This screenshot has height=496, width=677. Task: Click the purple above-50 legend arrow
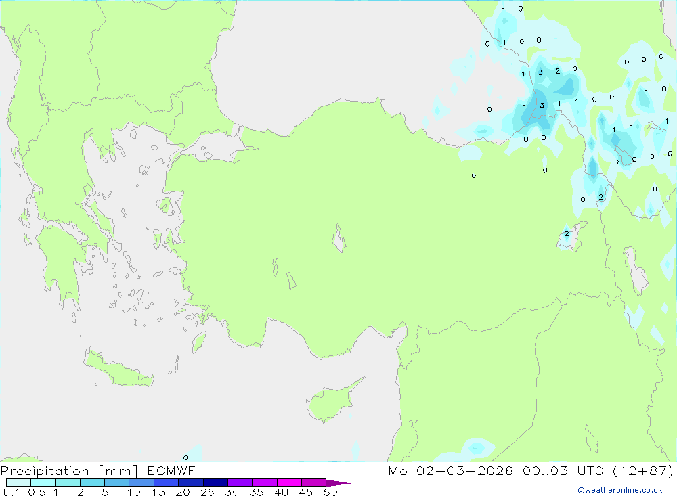(338, 482)
